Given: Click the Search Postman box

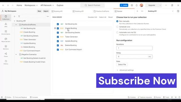Looking at the screenshot, I should [92, 5].
